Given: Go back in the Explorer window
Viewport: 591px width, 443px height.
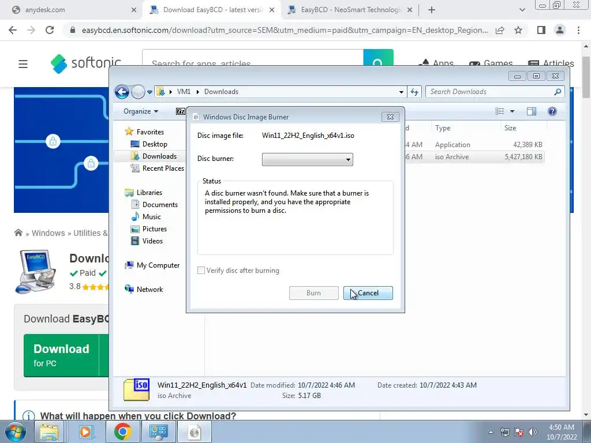Looking at the screenshot, I should click(122, 92).
